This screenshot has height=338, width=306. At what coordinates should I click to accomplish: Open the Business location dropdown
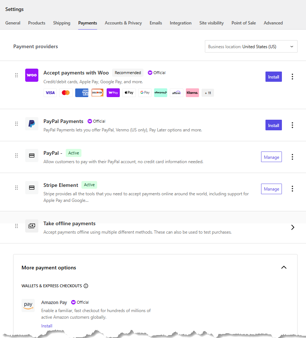tap(251, 47)
